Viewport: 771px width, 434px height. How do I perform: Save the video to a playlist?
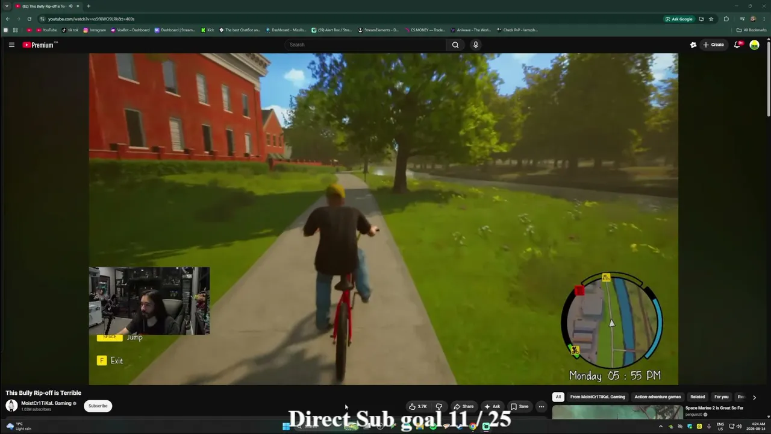(x=519, y=406)
